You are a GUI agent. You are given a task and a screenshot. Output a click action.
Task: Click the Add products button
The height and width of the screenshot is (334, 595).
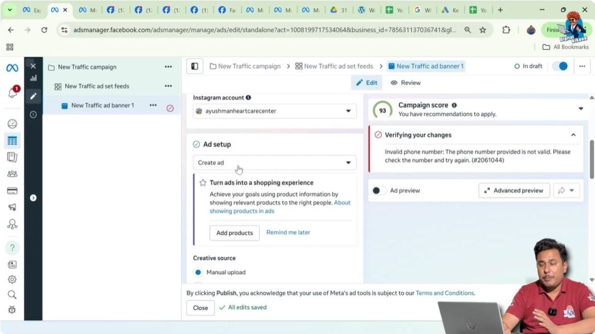click(235, 233)
